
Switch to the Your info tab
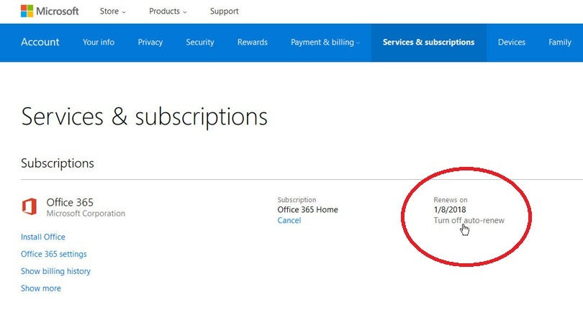click(x=99, y=42)
